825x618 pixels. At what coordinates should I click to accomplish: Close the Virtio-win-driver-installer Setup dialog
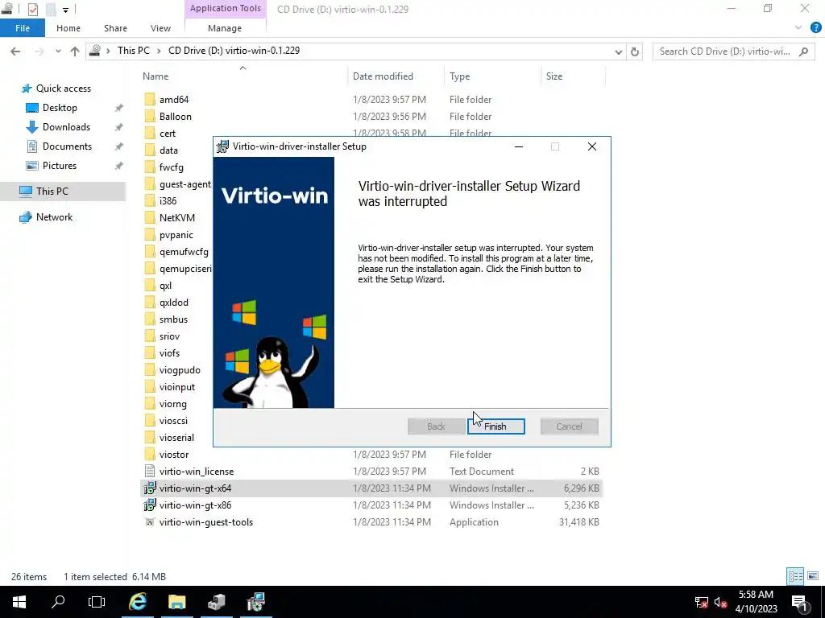(592, 146)
